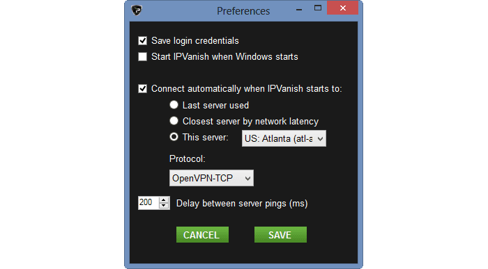Click the green SAVE button
Screen dimensions: 488x269
coord(280,234)
